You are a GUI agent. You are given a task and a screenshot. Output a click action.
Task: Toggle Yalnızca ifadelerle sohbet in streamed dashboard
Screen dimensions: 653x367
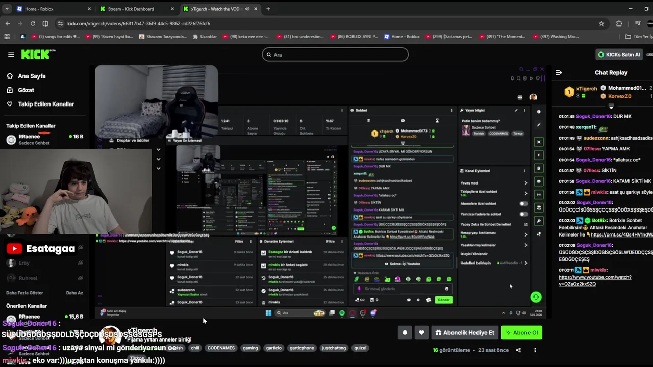(523, 214)
